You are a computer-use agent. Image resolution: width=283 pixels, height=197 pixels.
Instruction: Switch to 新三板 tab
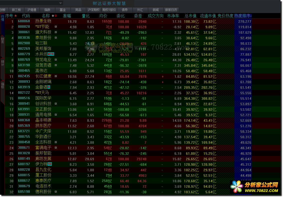pos(16,10)
